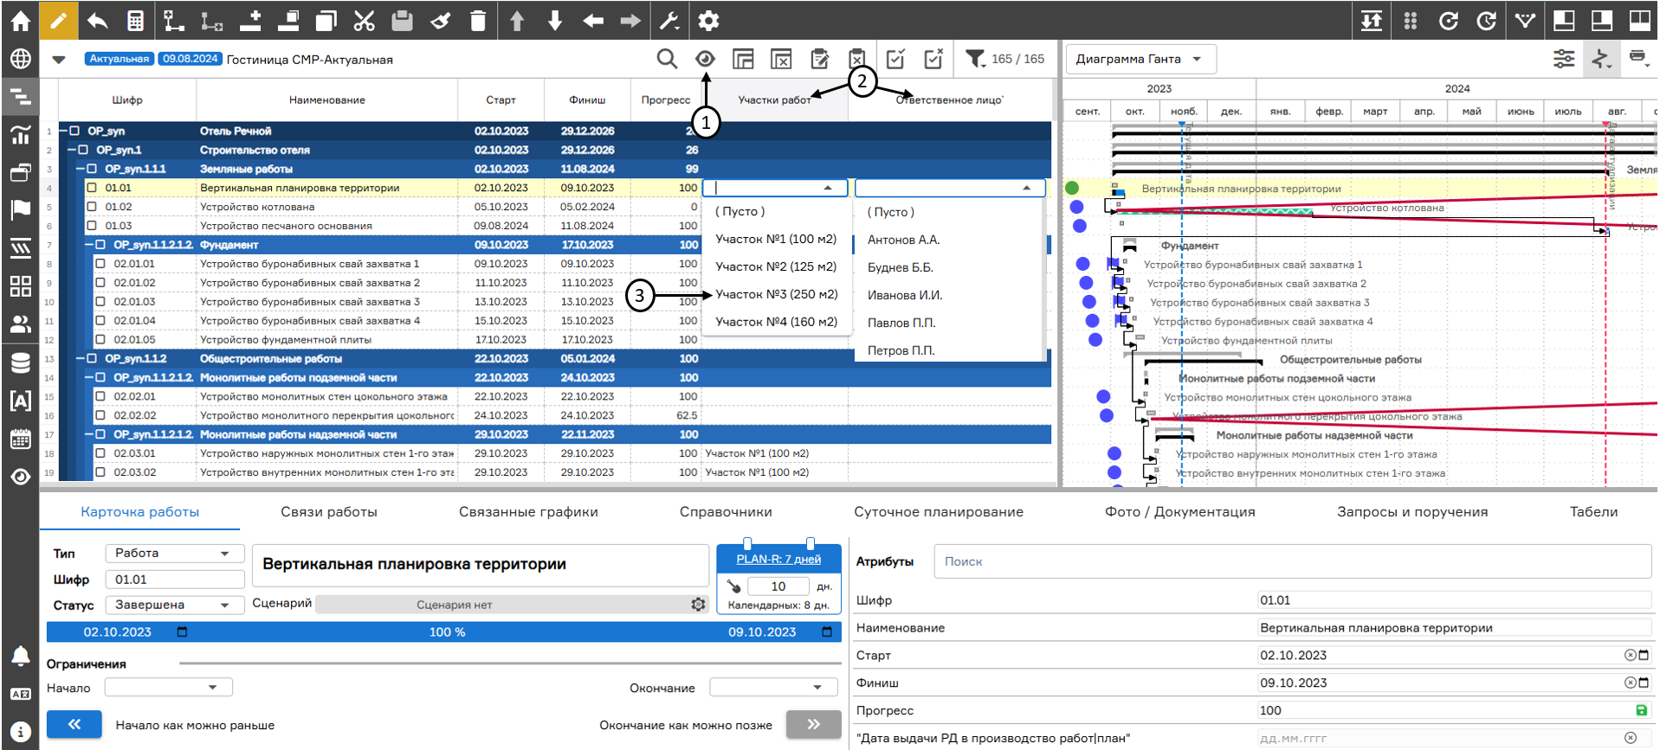
Task: Open the people icon in sidebar
Action: click(20, 324)
